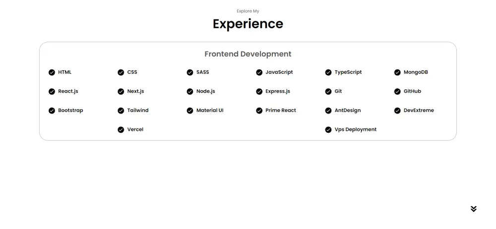Viewport: 496px width, 229px height.
Task: Click the checkmark icon beside Bootstrap
Action: tap(52, 111)
